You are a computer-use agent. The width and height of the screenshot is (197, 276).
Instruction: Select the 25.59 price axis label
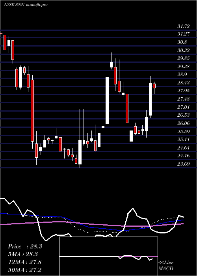click(x=184, y=131)
